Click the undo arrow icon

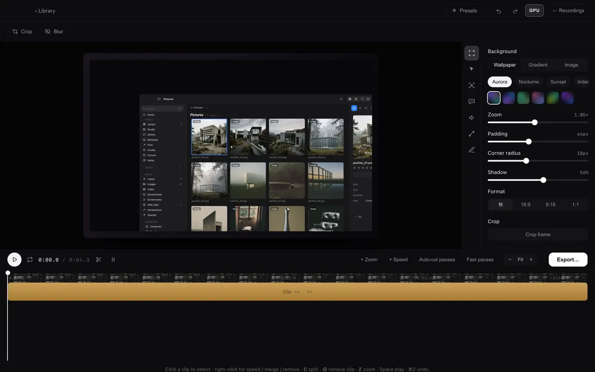point(499,11)
